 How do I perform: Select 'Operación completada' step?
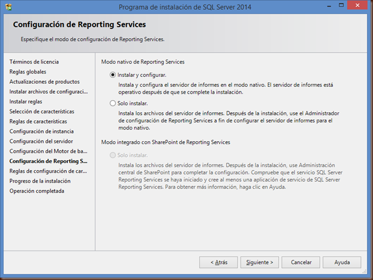tap(37, 191)
